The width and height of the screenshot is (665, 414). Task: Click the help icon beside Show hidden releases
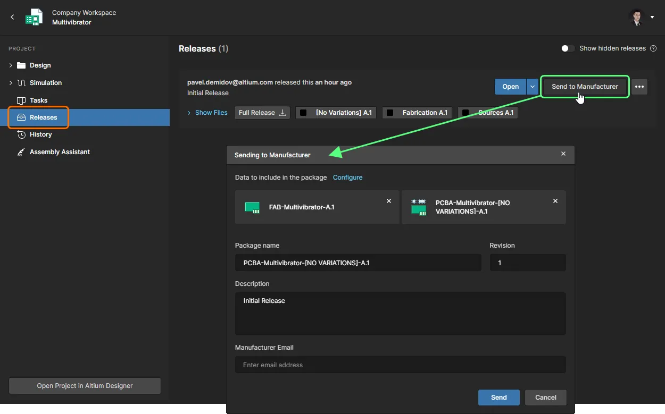[x=653, y=48]
